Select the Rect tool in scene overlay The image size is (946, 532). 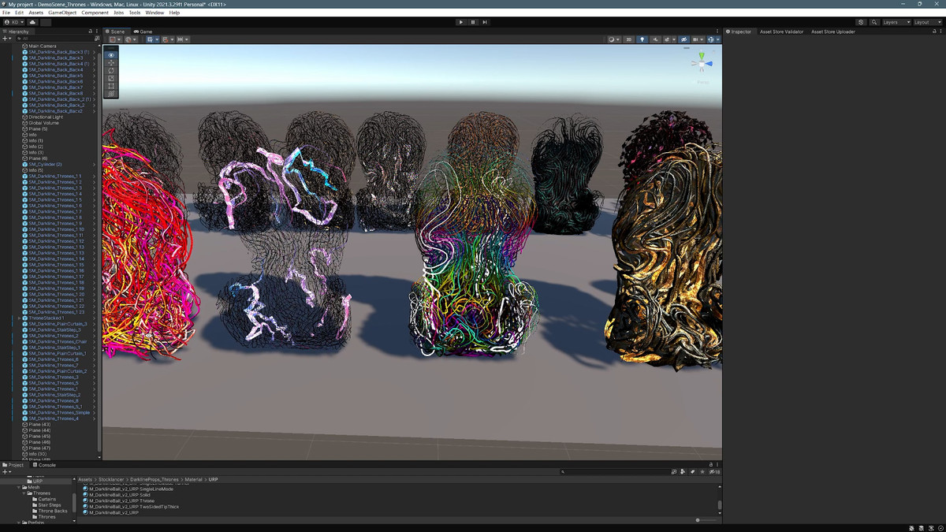click(x=111, y=86)
